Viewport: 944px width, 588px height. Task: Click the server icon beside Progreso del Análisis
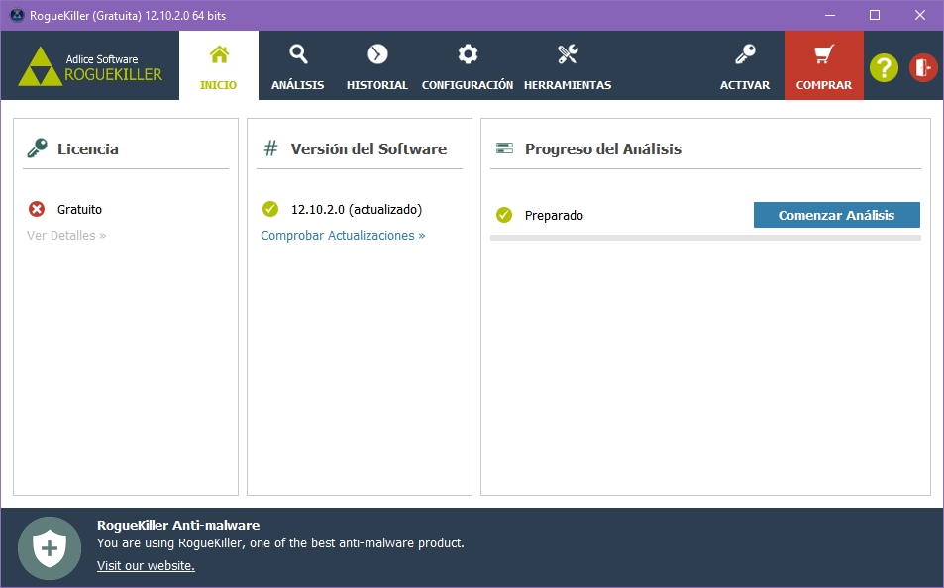pos(504,148)
